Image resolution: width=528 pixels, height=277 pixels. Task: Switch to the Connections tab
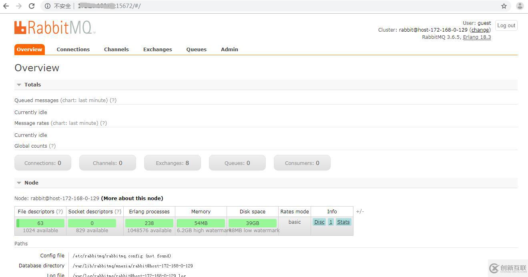click(73, 50)
